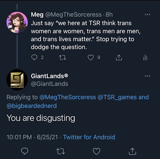Like the GiantLands reply

[97, 151]
